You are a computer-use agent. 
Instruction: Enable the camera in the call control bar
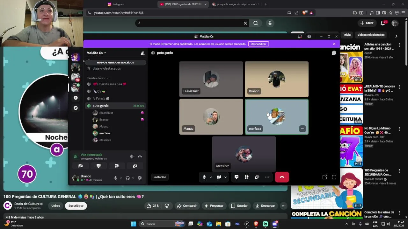tap(219, 177)
